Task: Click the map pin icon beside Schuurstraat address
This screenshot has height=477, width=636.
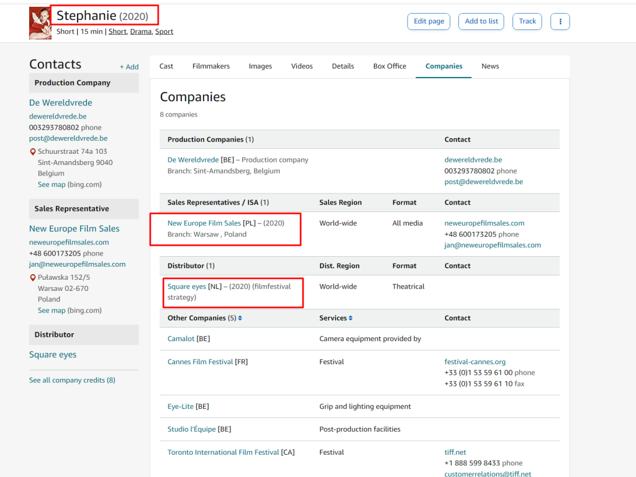Action: (x=33, y=152)
